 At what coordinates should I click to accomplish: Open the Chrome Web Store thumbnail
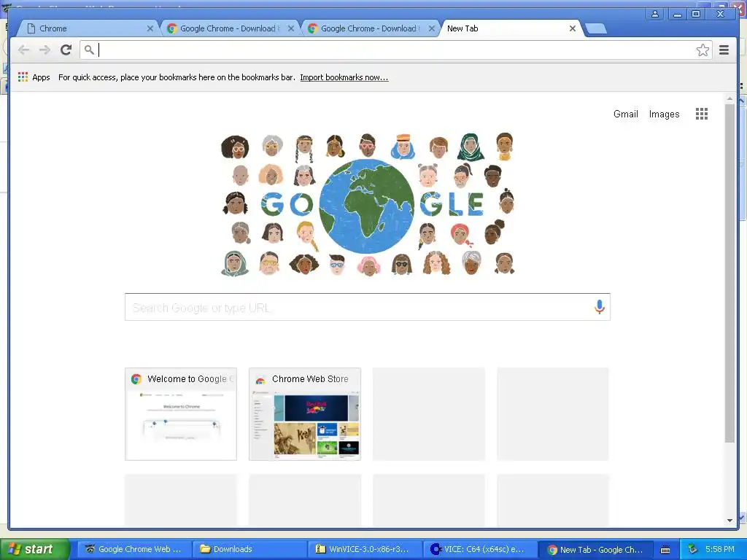tap(305, 414)
